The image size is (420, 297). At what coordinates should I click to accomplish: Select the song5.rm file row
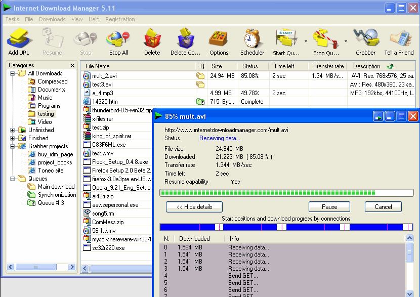[117, 214]
